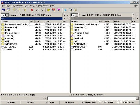Open right panel drive selection dropdown
This screenshot has height=105, width=140.
click(77, 15)
